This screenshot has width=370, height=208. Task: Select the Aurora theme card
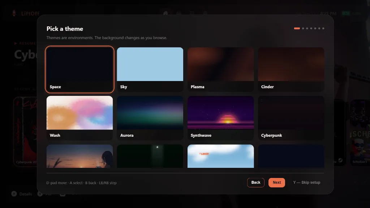150,118
